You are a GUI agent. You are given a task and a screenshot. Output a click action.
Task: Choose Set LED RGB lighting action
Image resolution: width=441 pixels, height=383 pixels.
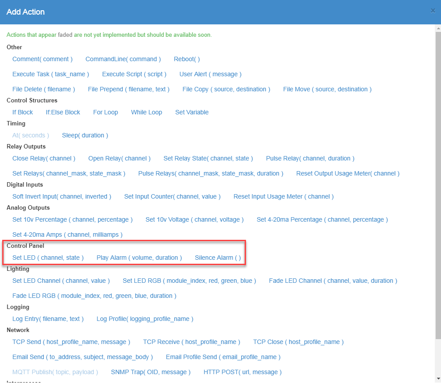click(189, 281)
